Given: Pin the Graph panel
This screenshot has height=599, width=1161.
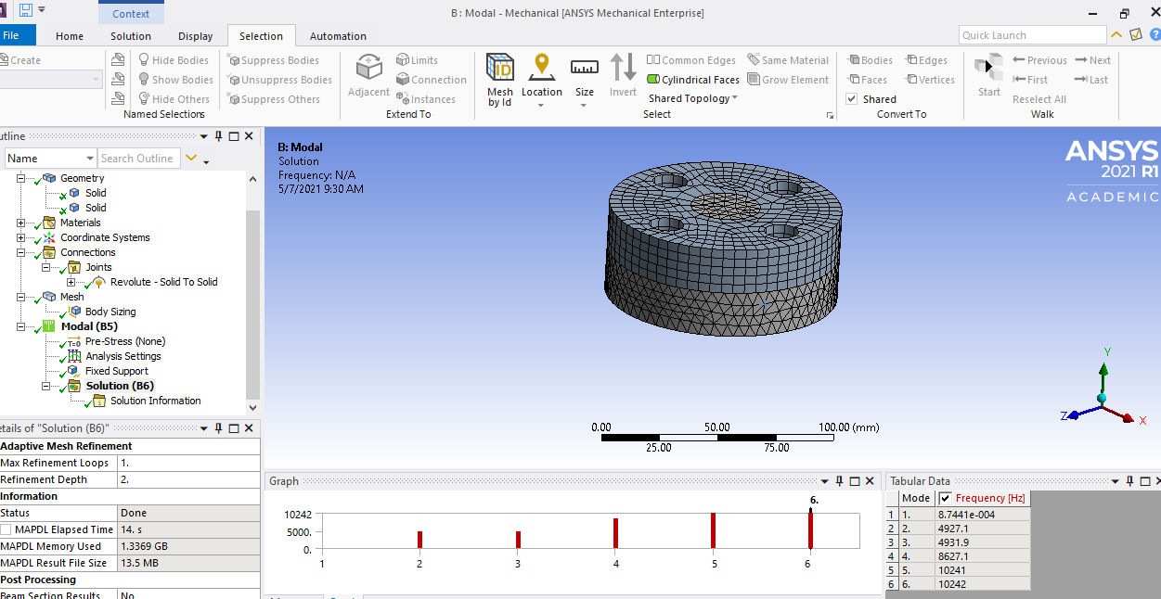Looking at the screenshot, I should pos(839,481).
